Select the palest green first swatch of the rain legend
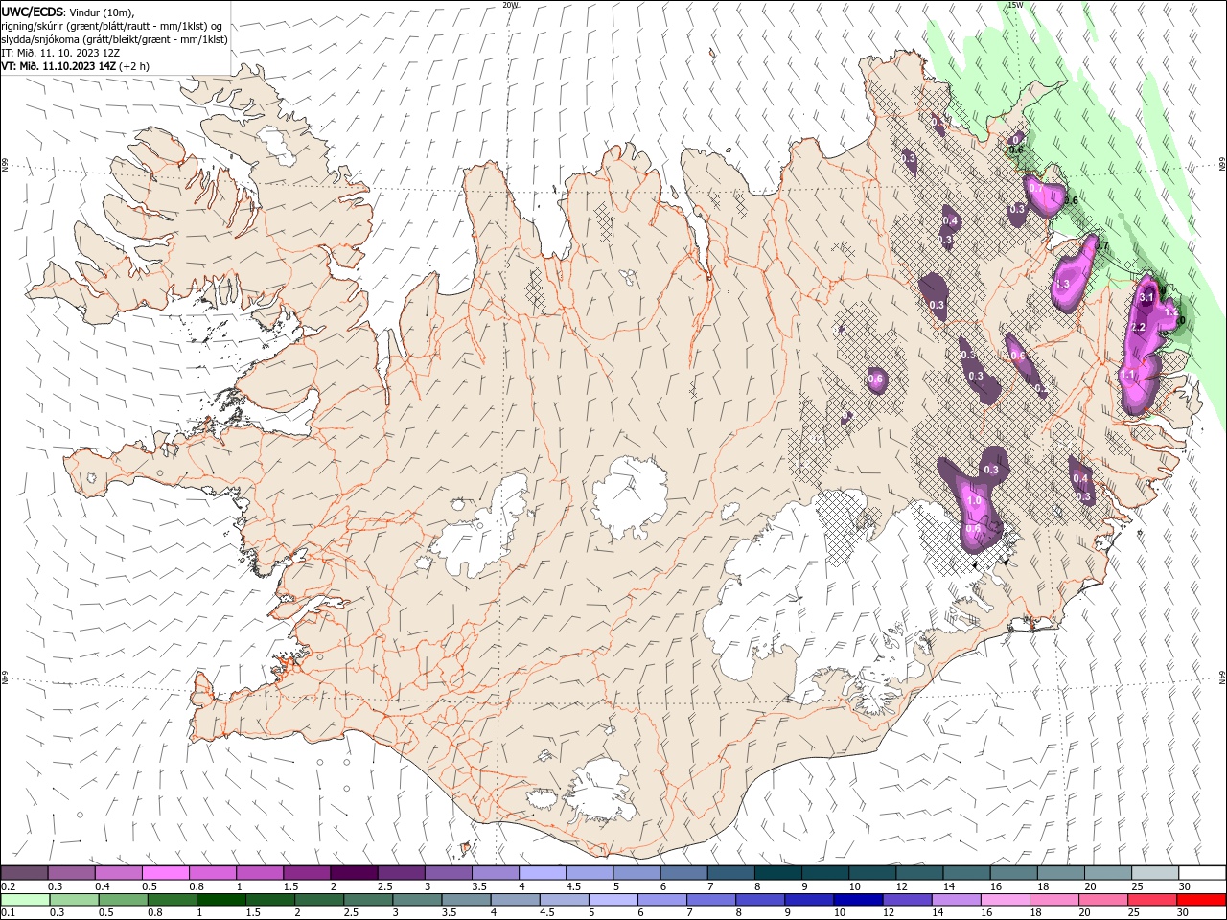 pyautogui.click(x=24, y=900)
